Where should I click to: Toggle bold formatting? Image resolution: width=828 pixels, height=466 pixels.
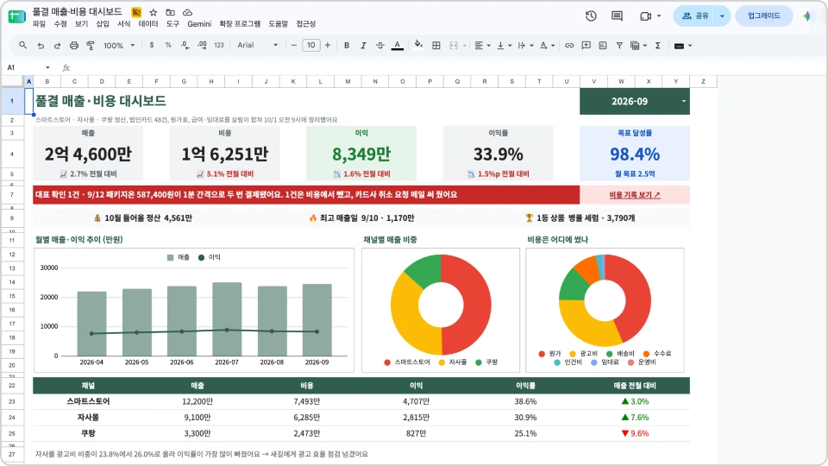coord(347,46)
